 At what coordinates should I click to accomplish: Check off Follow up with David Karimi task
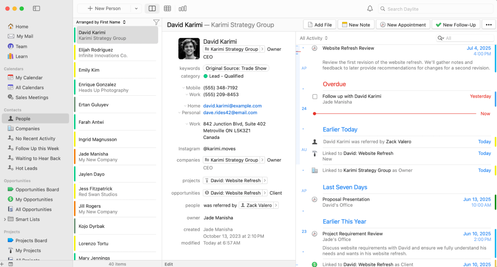tap(315, 97)
